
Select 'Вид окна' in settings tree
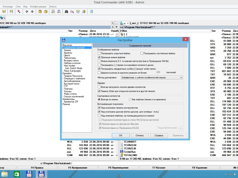point(67,45)
